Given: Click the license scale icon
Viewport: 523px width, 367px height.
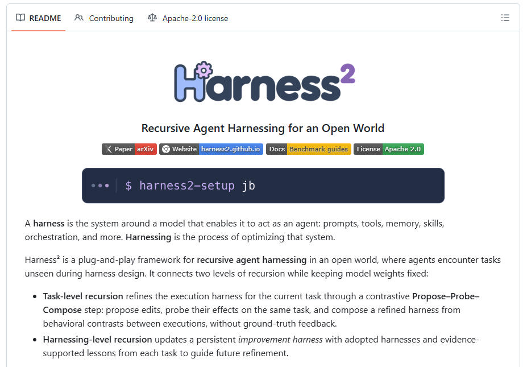Looking at the screenshot, I should tap(152, 18).
